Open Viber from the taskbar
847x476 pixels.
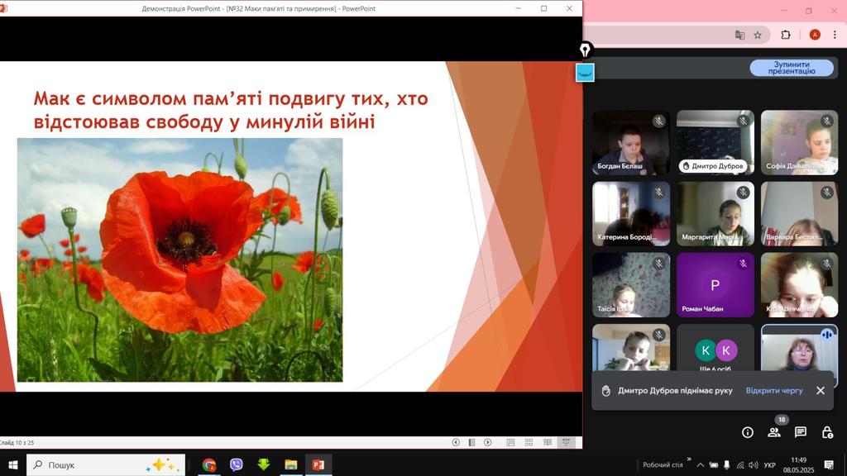[x=237, y=465]
